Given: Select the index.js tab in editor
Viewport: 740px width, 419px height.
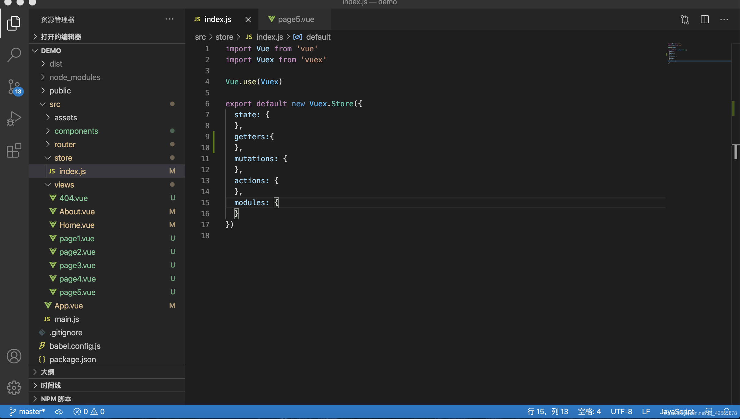Looking at the screenshot, I should point(218,19).
